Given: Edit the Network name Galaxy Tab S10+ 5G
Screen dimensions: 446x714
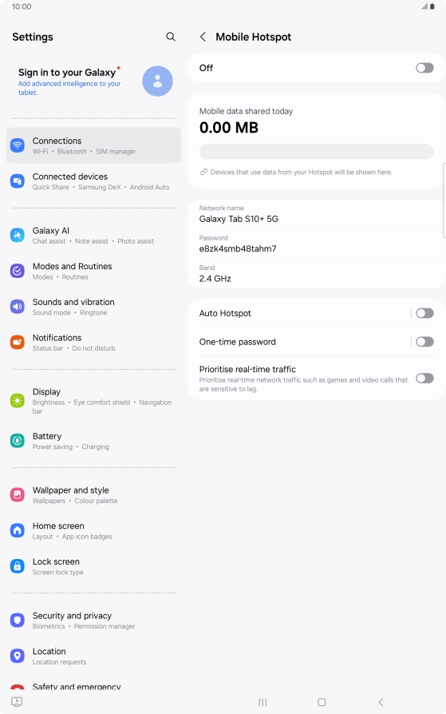Looking at the screenshot, I should point(316,214).
